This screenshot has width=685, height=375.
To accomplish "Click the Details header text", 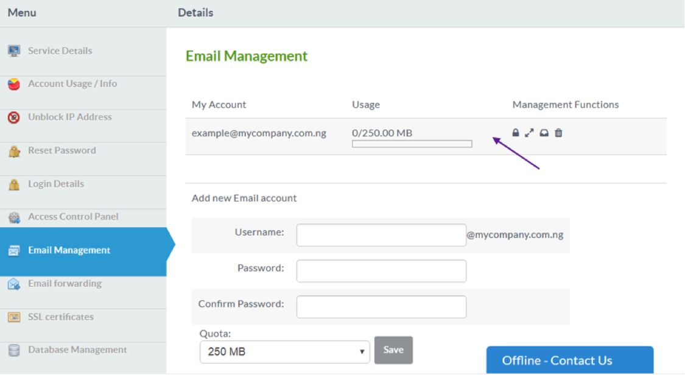I will [195, 13].
